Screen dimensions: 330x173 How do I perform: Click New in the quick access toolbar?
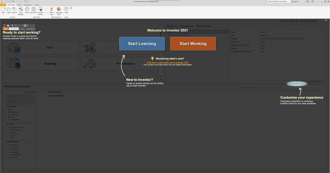[x=5, y=1]
